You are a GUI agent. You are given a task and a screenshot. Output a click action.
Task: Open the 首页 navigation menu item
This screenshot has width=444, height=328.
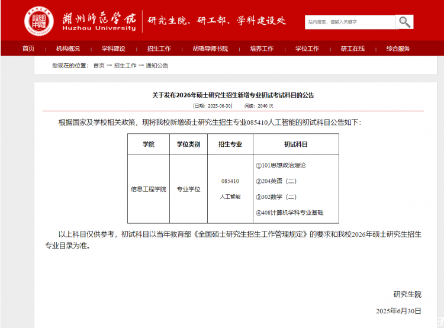28,49
